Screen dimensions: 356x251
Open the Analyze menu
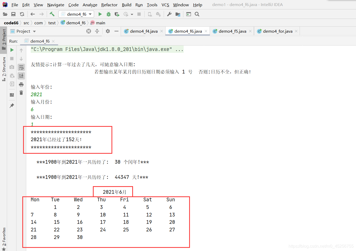(x=90, y=5)
